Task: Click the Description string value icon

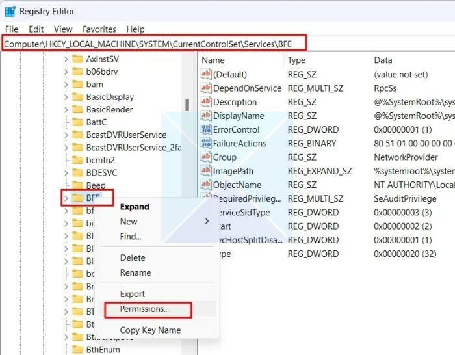Action: coord(206,102)
